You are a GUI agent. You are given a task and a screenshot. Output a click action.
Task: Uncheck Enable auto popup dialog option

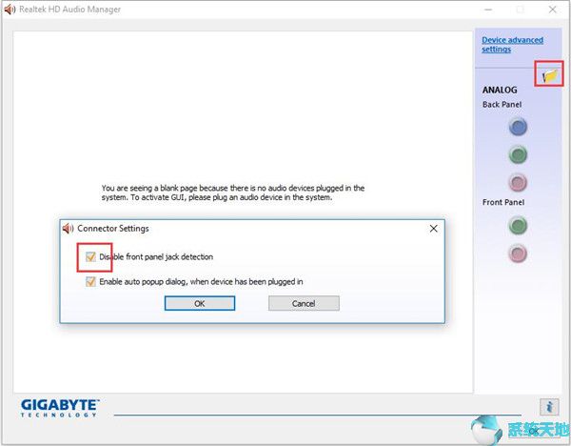pos(90,281)
